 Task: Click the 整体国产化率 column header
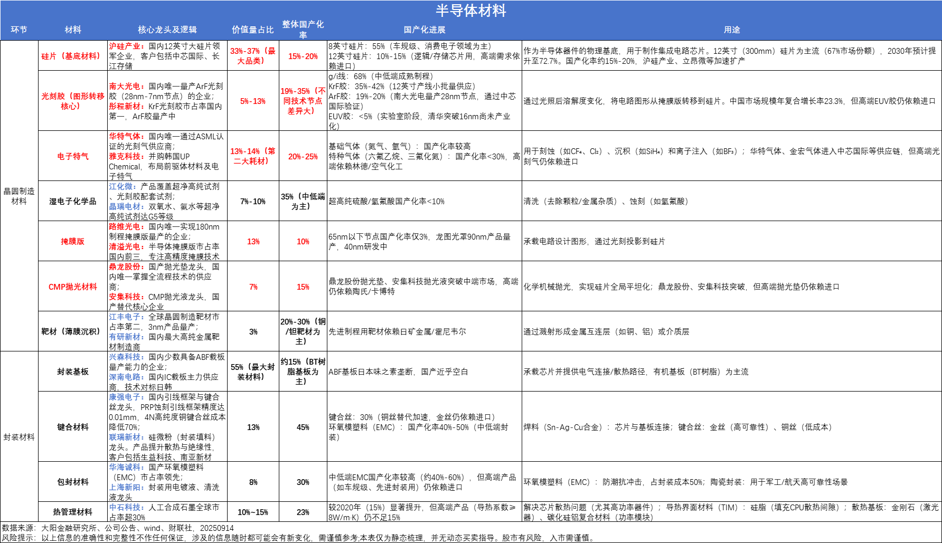tap(303, 30)
